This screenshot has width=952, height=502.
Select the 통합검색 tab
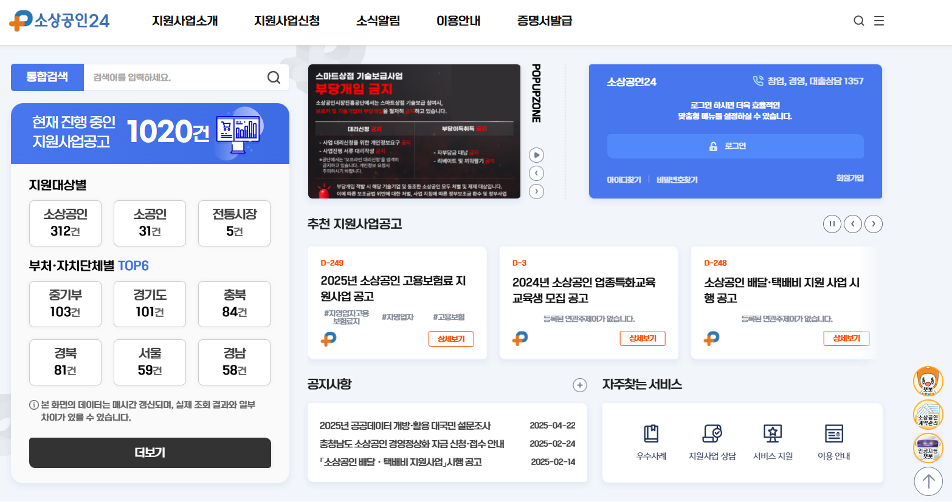click(47, 77)
